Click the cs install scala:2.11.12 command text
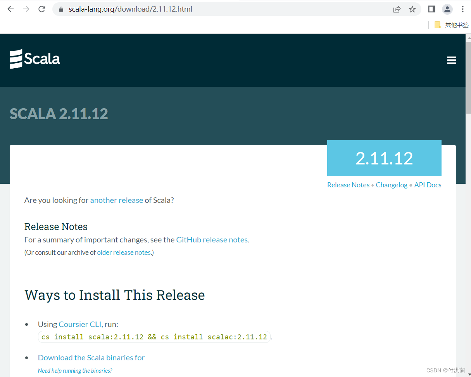 tap(154, 337)
